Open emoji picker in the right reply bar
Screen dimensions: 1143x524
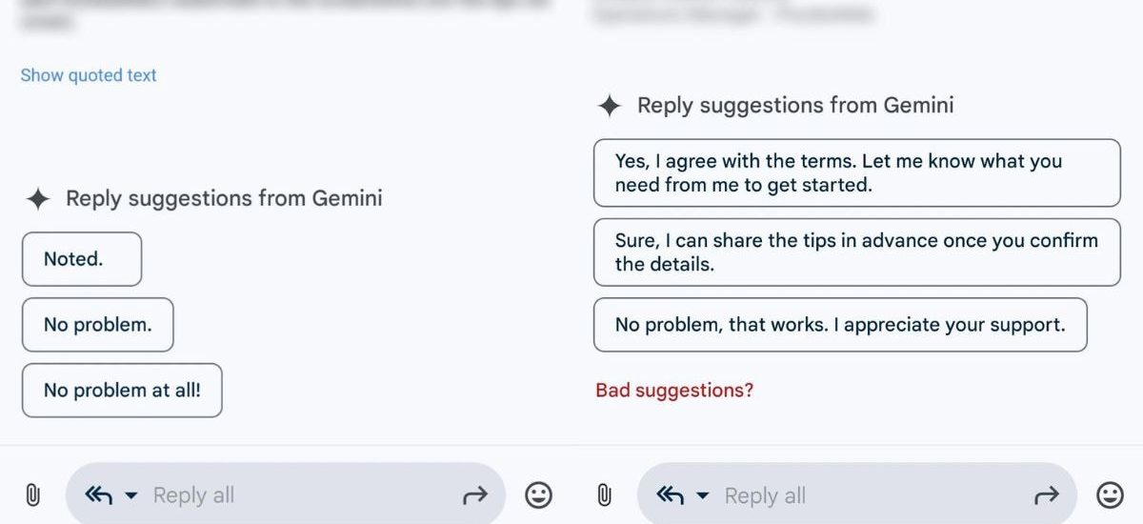1111,495
